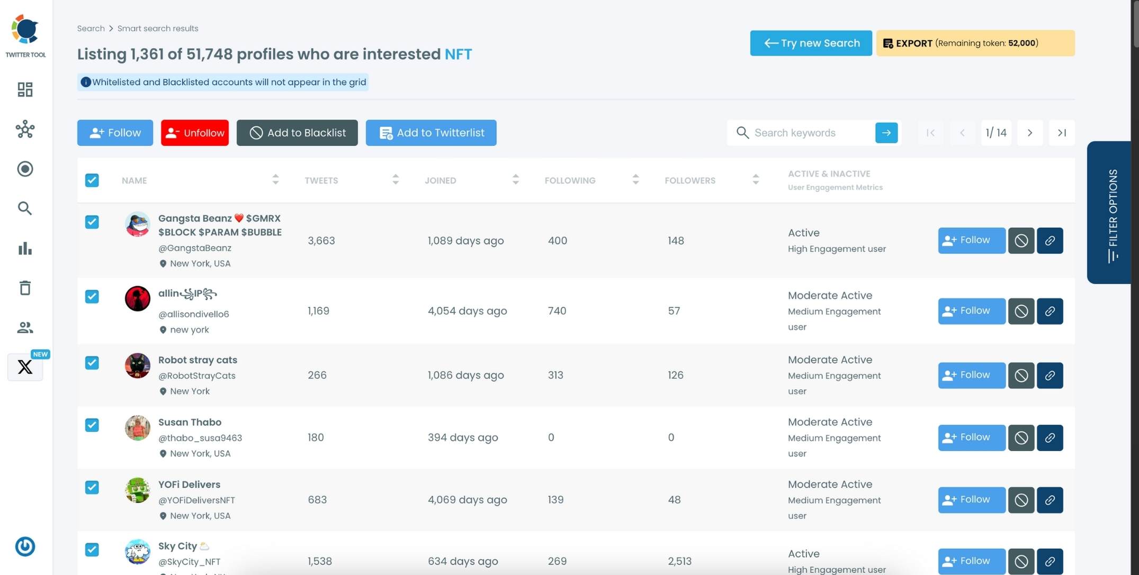
Task: Open the new X Twitter feature
Action: [24, 367]
